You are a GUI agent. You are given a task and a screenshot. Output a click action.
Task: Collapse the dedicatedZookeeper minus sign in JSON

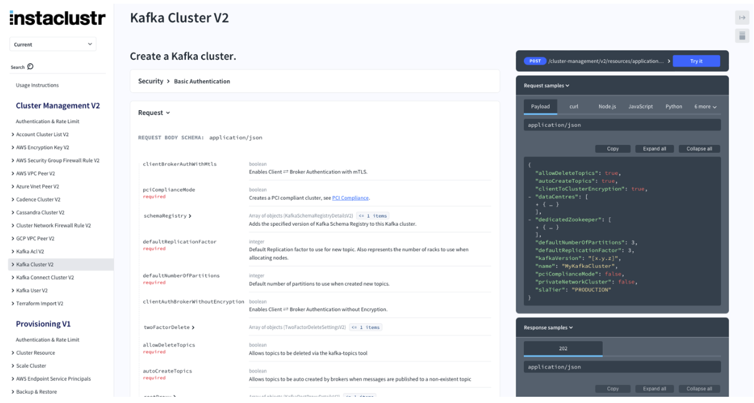pyautogui.click(x=529, y=220)
